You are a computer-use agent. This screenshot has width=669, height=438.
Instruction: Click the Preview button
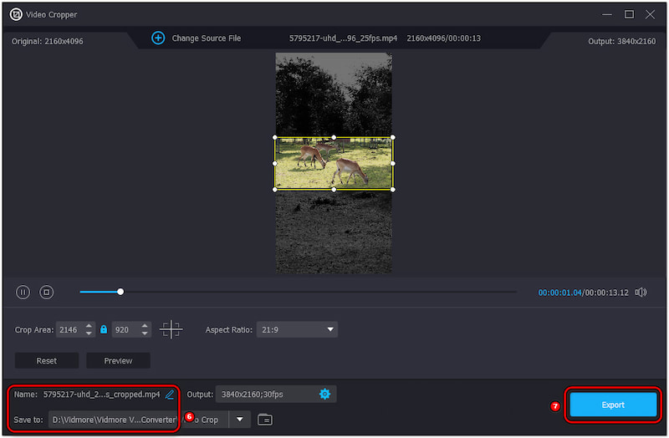click(x=118, y=360)
